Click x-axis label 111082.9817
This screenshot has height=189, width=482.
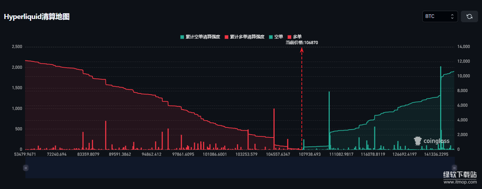pyautogui.click(x=341, y=154)
